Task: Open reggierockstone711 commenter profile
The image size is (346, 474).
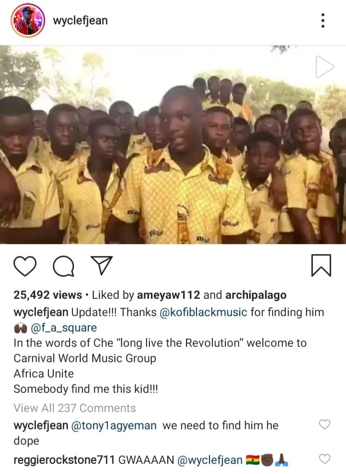Action: pyautogui.click(x=64, y=460)
